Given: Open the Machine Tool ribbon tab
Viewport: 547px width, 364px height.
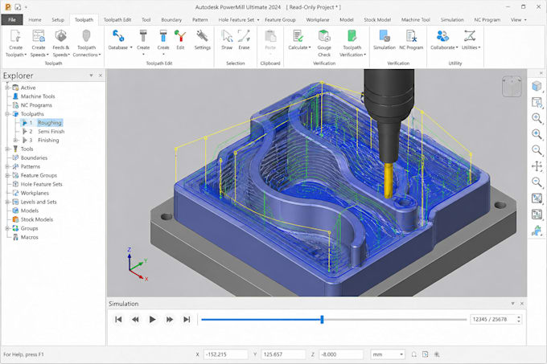Looking at the screenshot, I should coord(416,20).
